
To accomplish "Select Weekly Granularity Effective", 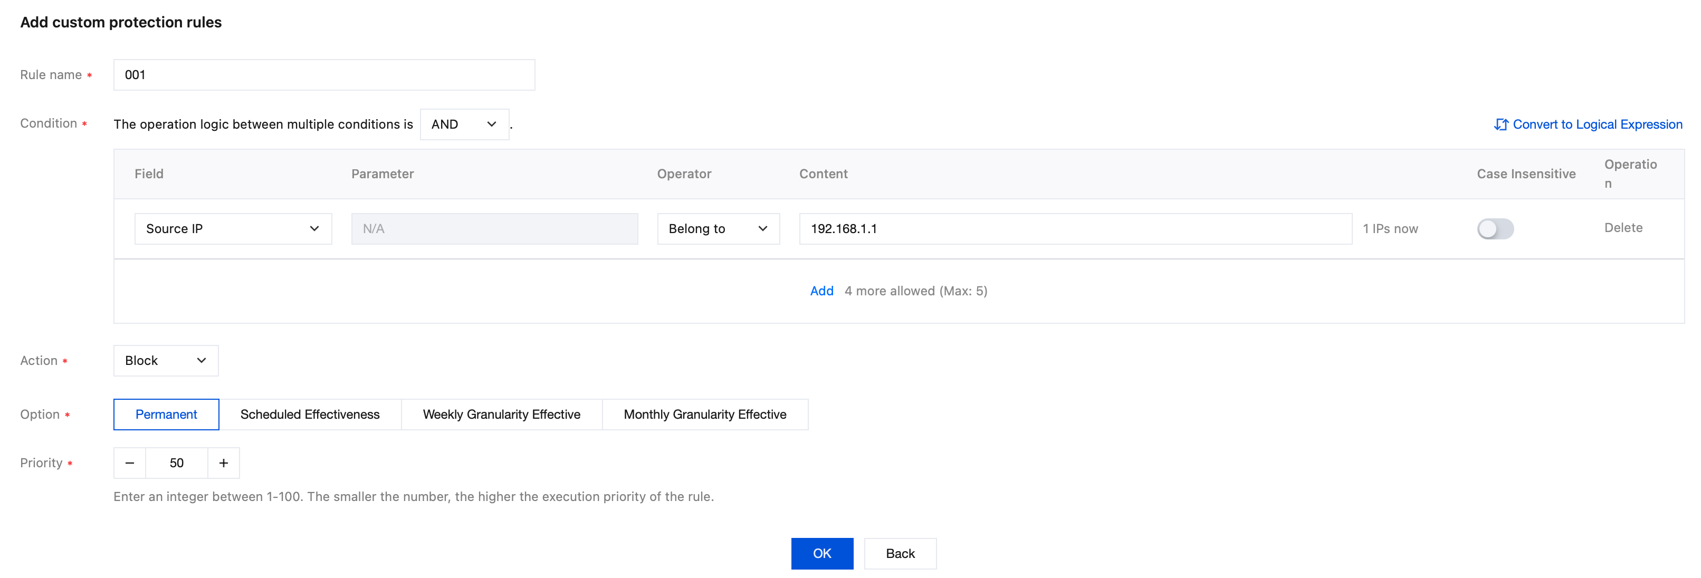I will point(501,413).
